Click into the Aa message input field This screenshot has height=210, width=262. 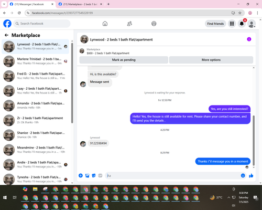point(173,175)
